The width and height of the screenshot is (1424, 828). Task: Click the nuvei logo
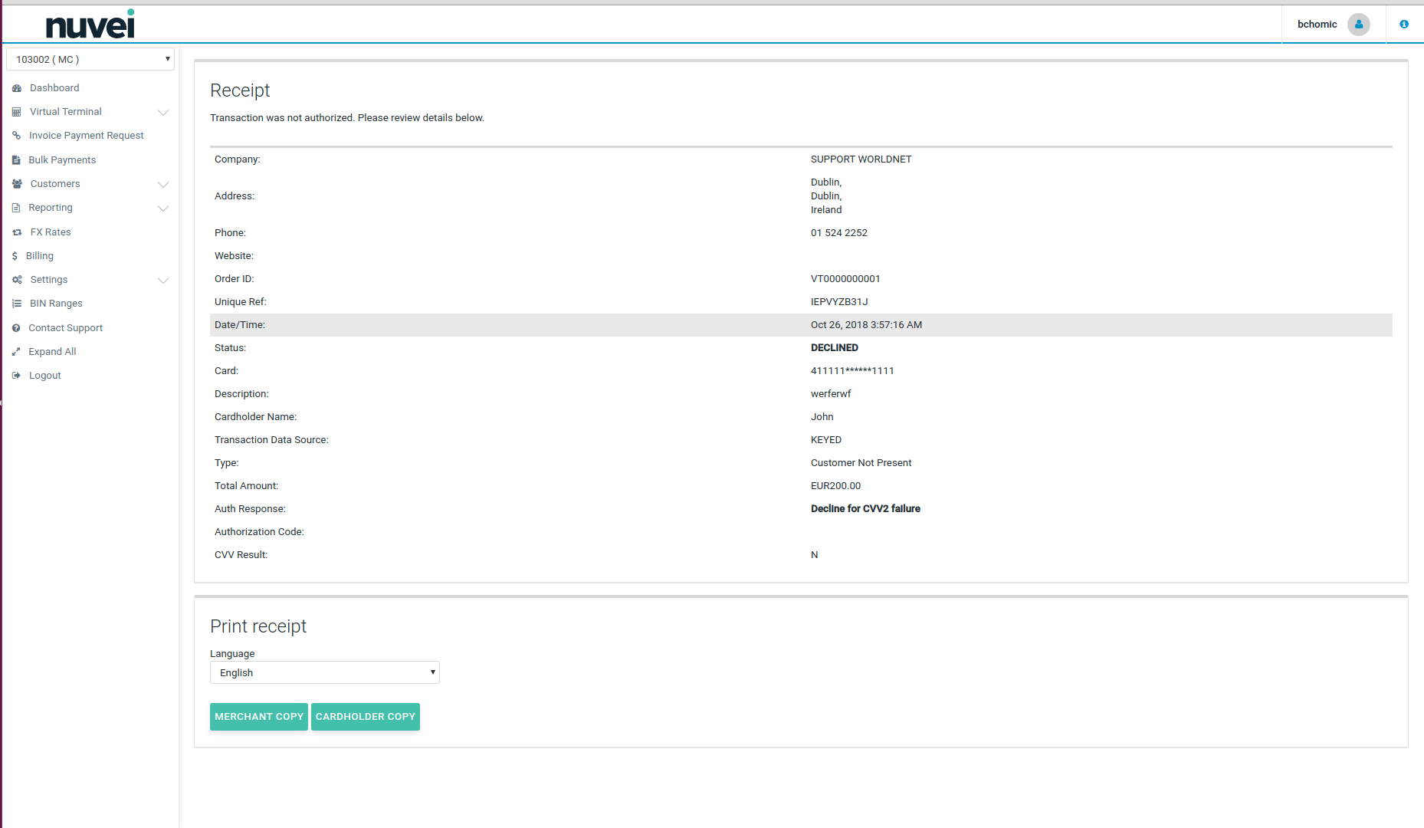(x=90, y=25)
